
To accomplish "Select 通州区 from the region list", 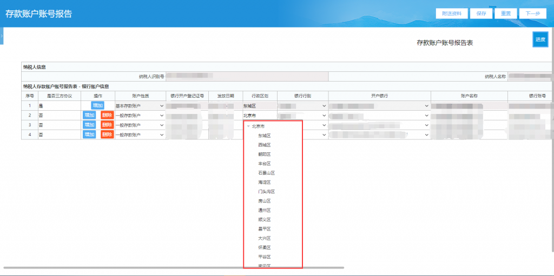I will 264,210.
